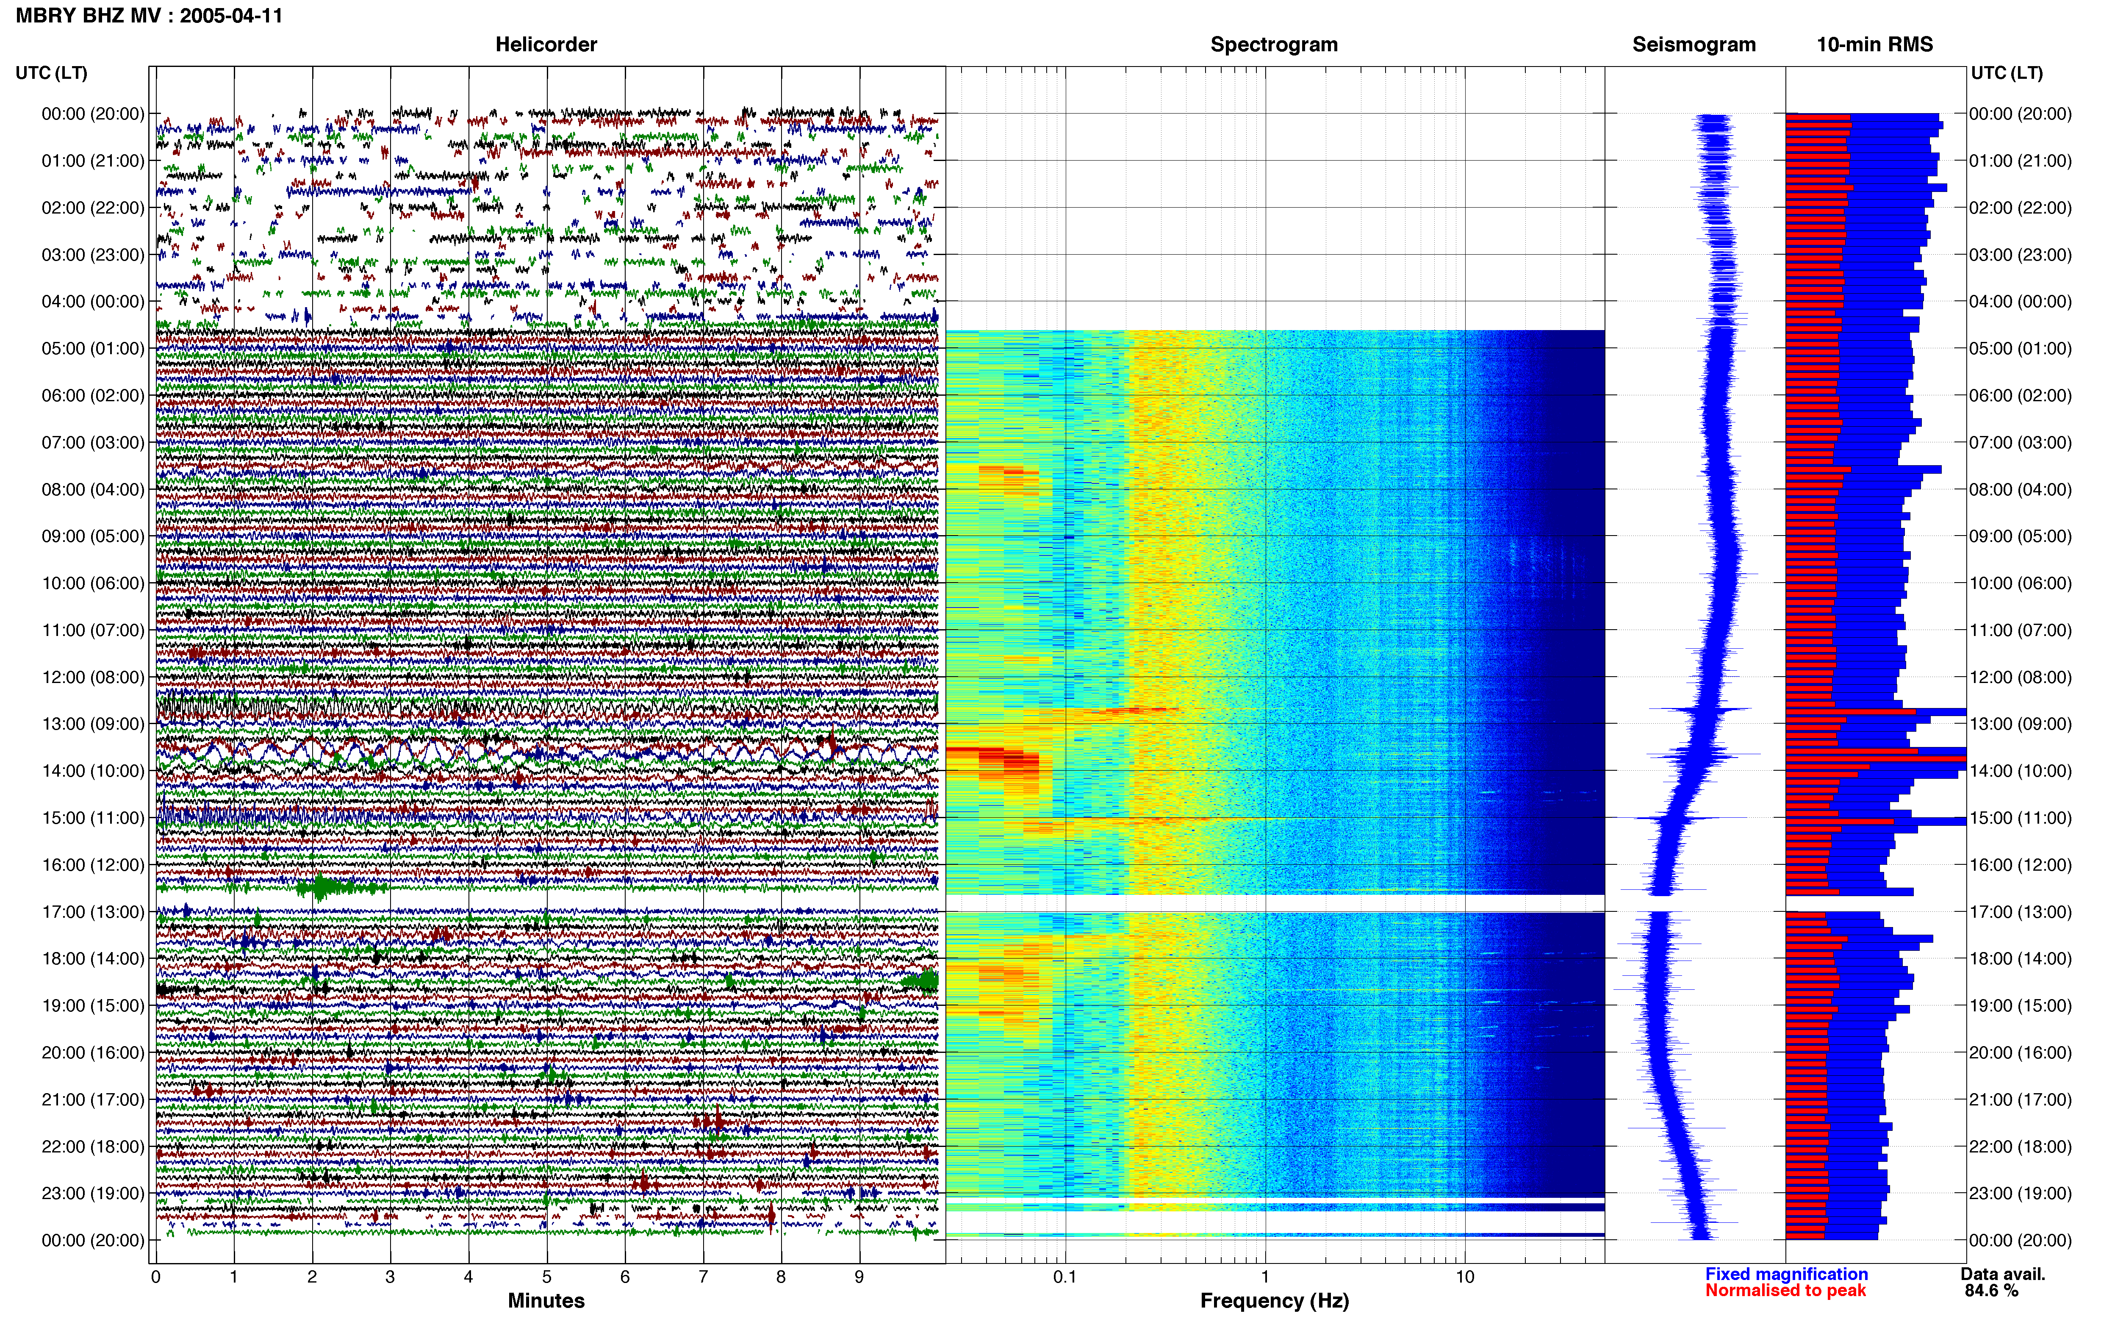This screenshot has height=1330, width=2126.
Task: Click the left '23:00 (19:00)' time label
Action: pos(93,1193)
